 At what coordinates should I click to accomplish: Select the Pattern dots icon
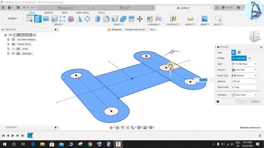coord(87,19)
